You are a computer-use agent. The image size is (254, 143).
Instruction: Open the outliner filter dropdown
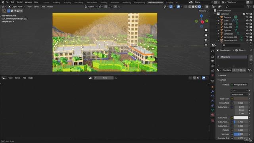[249, 7]
